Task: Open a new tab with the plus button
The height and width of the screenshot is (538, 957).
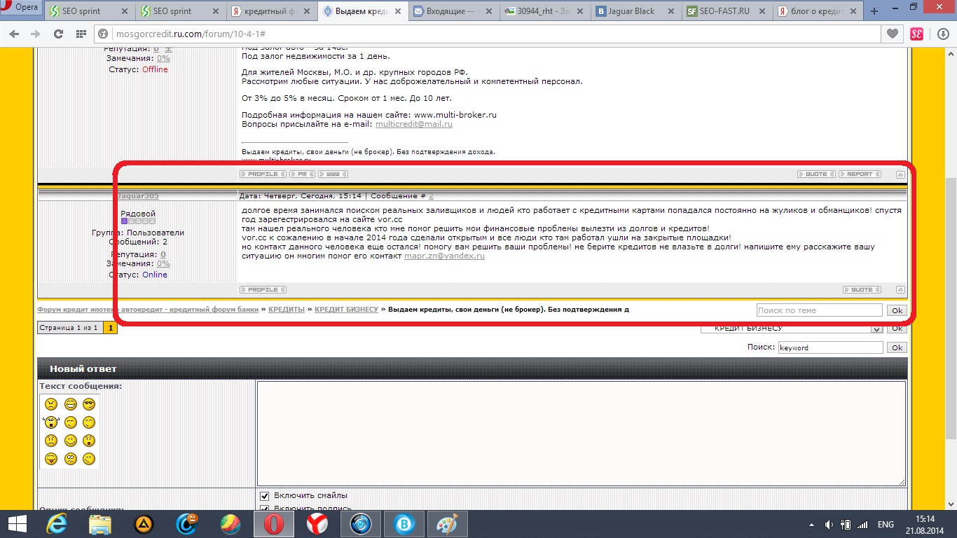Action: click(x=874, y=11)
